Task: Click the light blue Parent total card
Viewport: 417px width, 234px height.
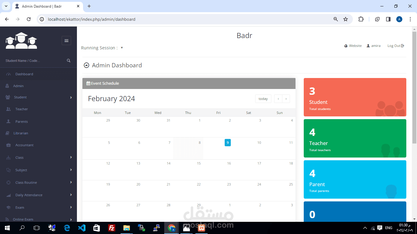Action: [x=355, y=179]
